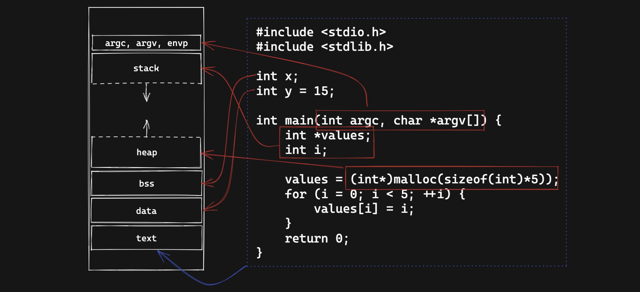Viewport: 640px width, 292px height.
Task: Click the bss segment box
Action: click(x=146, y=184)
